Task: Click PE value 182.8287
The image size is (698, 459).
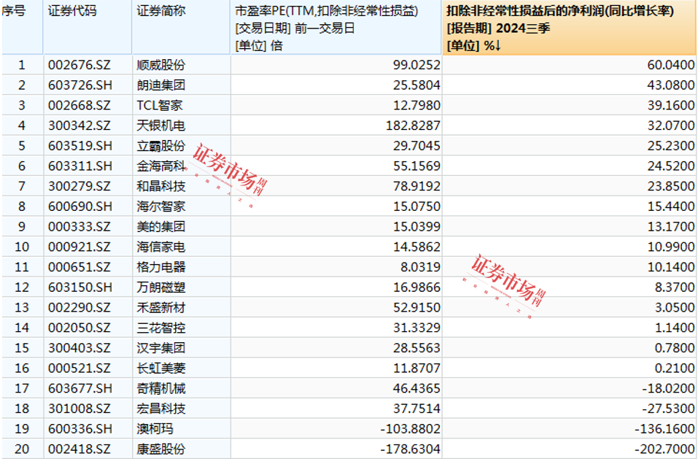Action: pos(413,126)
